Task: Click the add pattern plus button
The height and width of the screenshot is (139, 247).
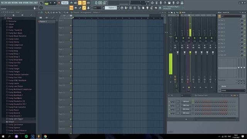Action: tap(118, 8)
